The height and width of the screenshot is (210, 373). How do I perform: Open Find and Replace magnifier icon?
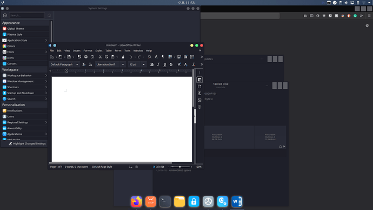pyautogui.click(x=149, y=57)
